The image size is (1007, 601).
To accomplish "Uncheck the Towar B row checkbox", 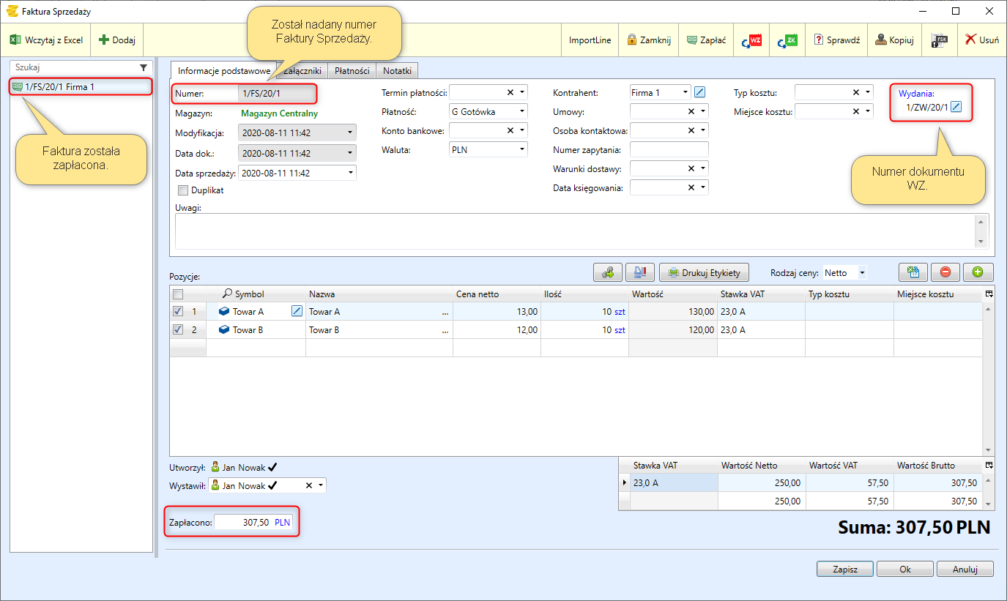I will [x=178, y=329].
